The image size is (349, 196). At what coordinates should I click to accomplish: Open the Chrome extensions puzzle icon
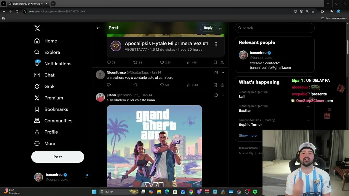pos(322,11)
